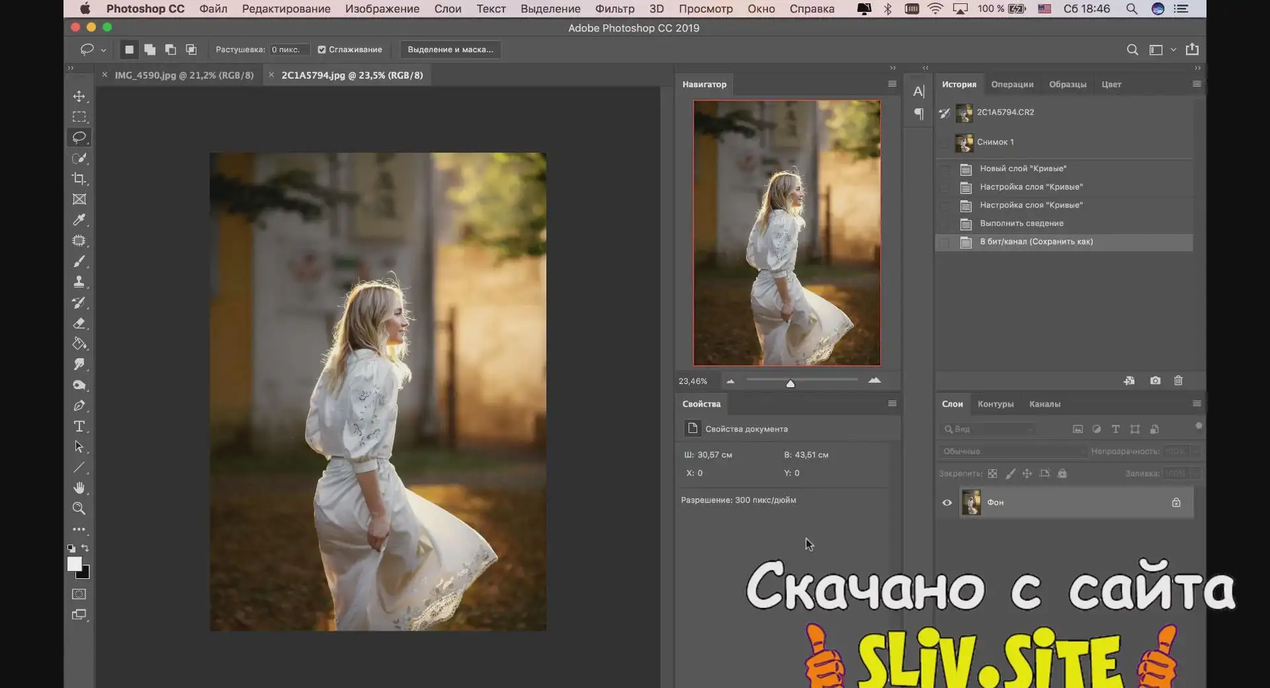Select the Move tool

click(79, 96)
